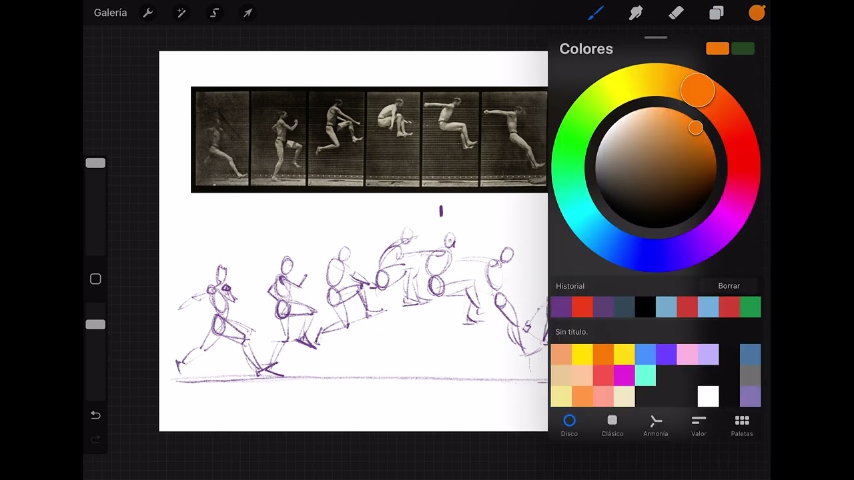Click the Historial label
This screenshot has height=480, width=854.
click(570, 286)
